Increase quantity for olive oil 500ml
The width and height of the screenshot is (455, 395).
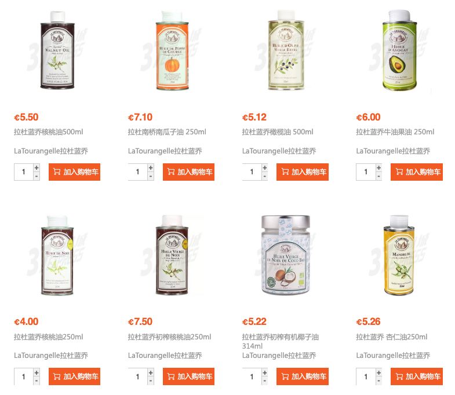click(265, 167)
